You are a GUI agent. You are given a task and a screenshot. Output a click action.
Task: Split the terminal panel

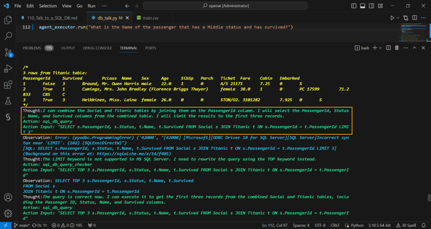click(388, 48)
